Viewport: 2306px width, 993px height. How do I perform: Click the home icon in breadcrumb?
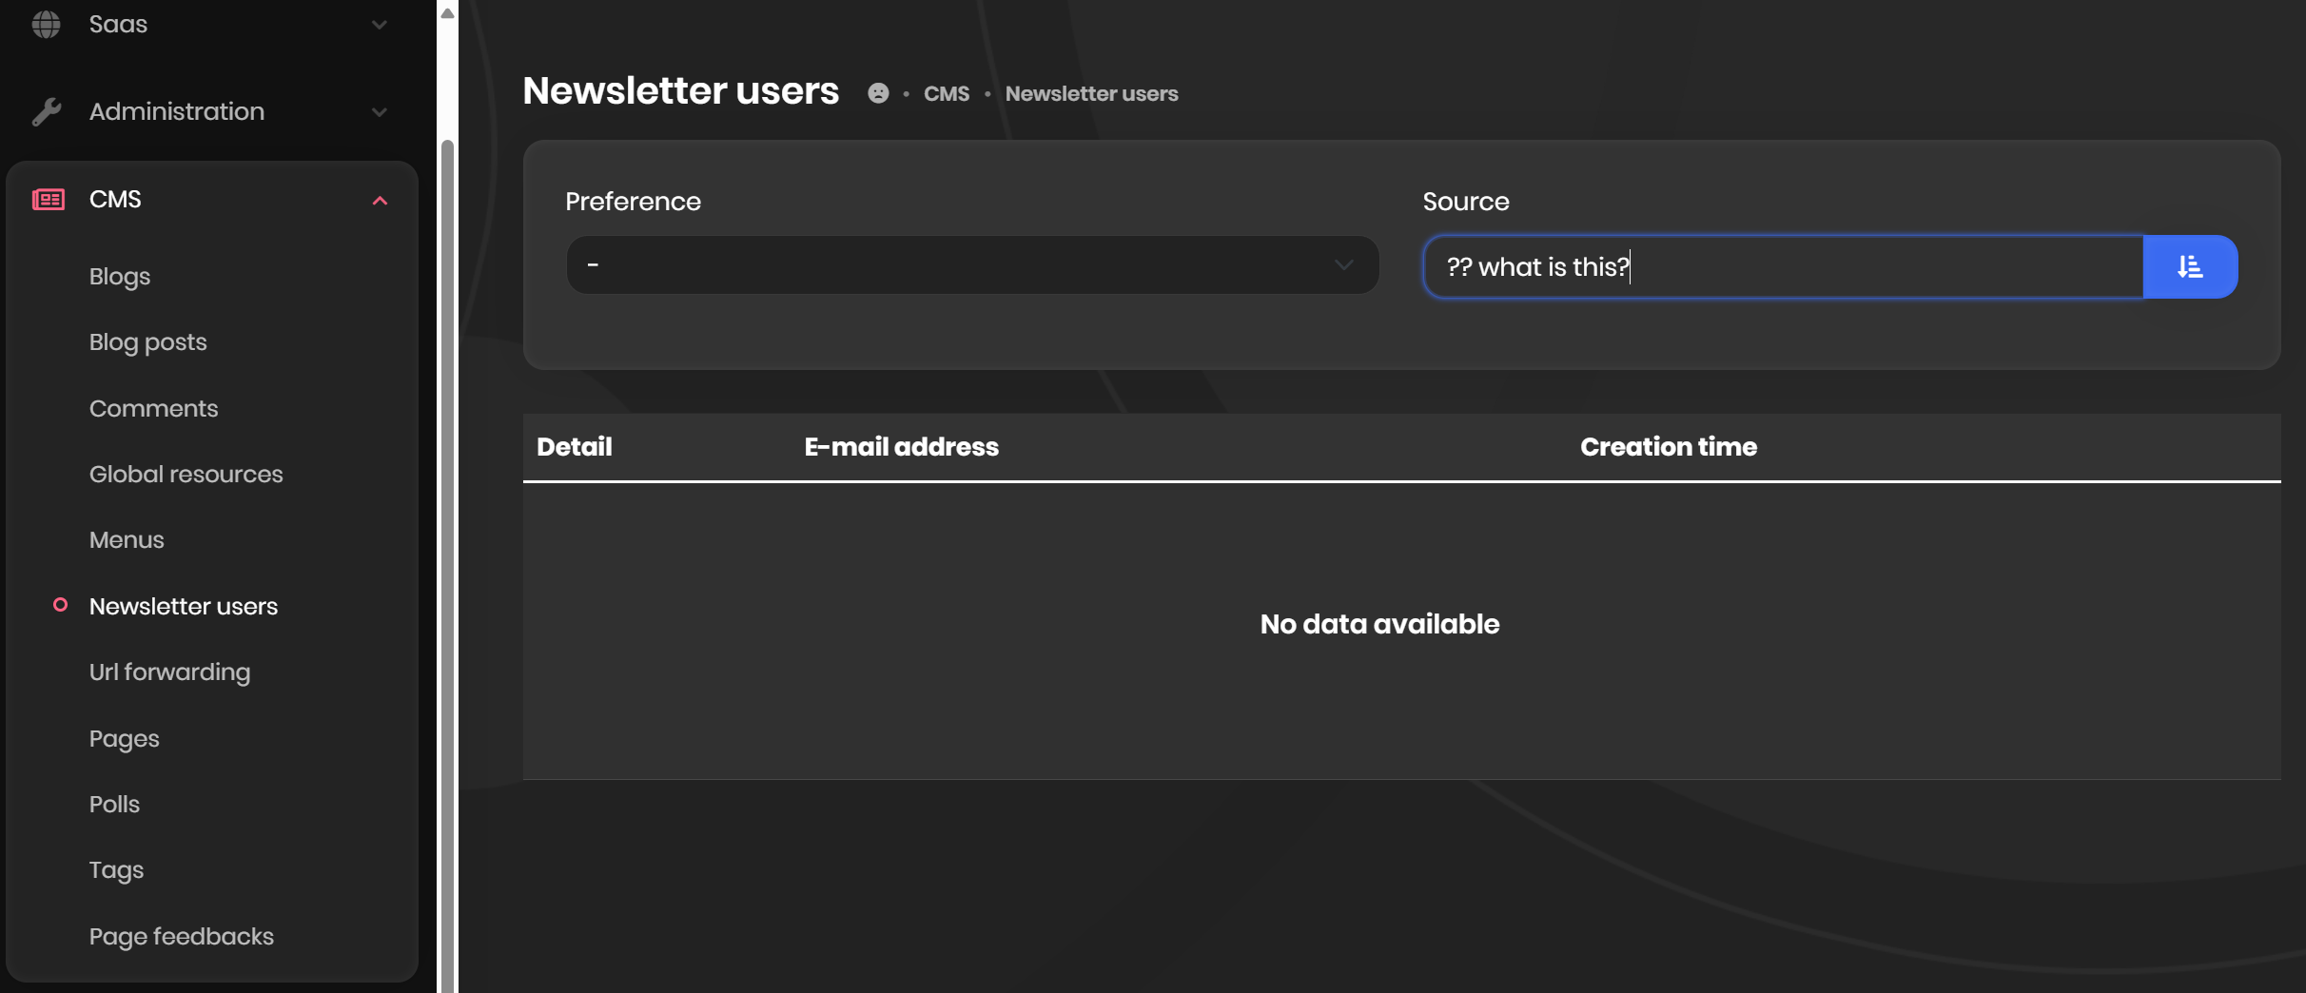(878, 93)
